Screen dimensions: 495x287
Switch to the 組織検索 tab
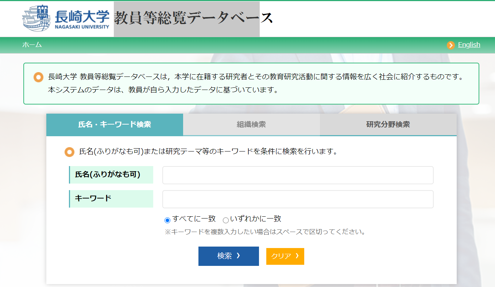click(x=251, y=125)
